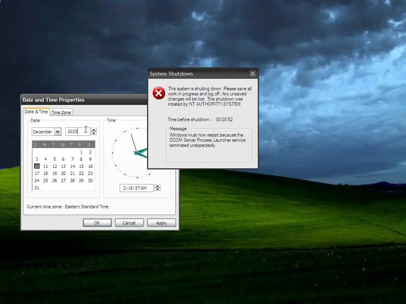Viewport: 406px width, 304px height.
Task: Select day 26 in the calendar
Action: [55, 180]
